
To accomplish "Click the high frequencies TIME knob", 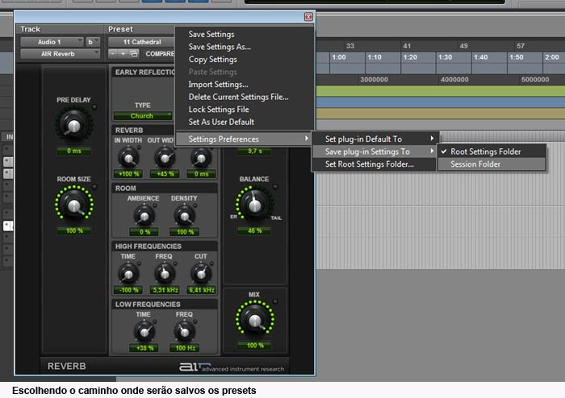I will (128, 274).
